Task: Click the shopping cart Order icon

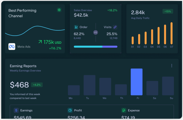Action: pyautogui.click(x=76, y=27)
